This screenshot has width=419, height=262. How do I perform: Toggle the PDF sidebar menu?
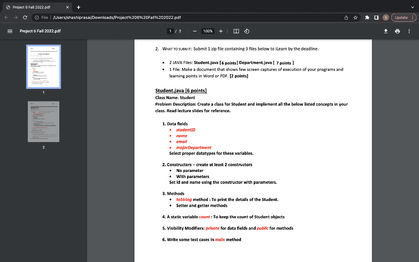pyautogui.click(x=9, y=31)
